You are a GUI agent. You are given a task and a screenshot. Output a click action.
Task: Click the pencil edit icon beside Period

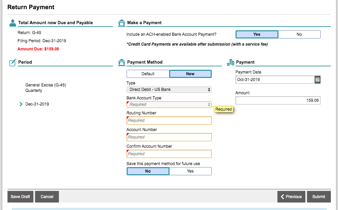pos(13,62)
